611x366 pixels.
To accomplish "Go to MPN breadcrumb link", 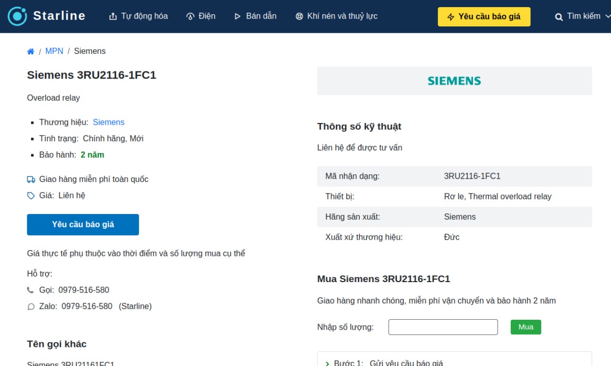I will 54,51.
